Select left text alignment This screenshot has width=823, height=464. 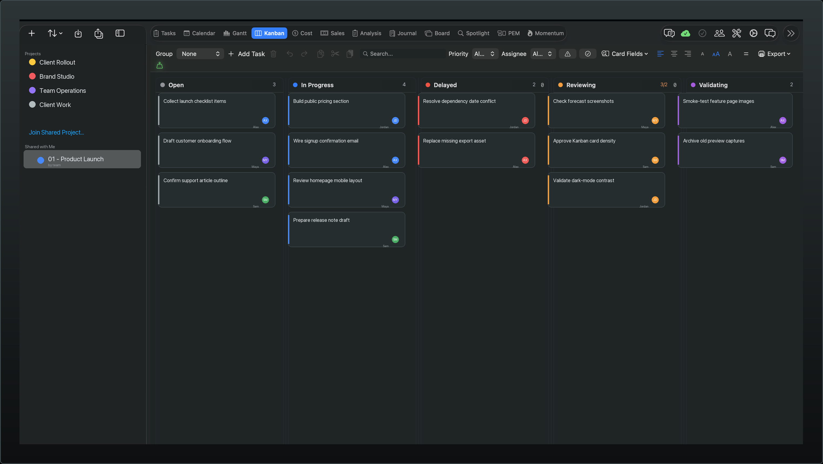point(660,54)
